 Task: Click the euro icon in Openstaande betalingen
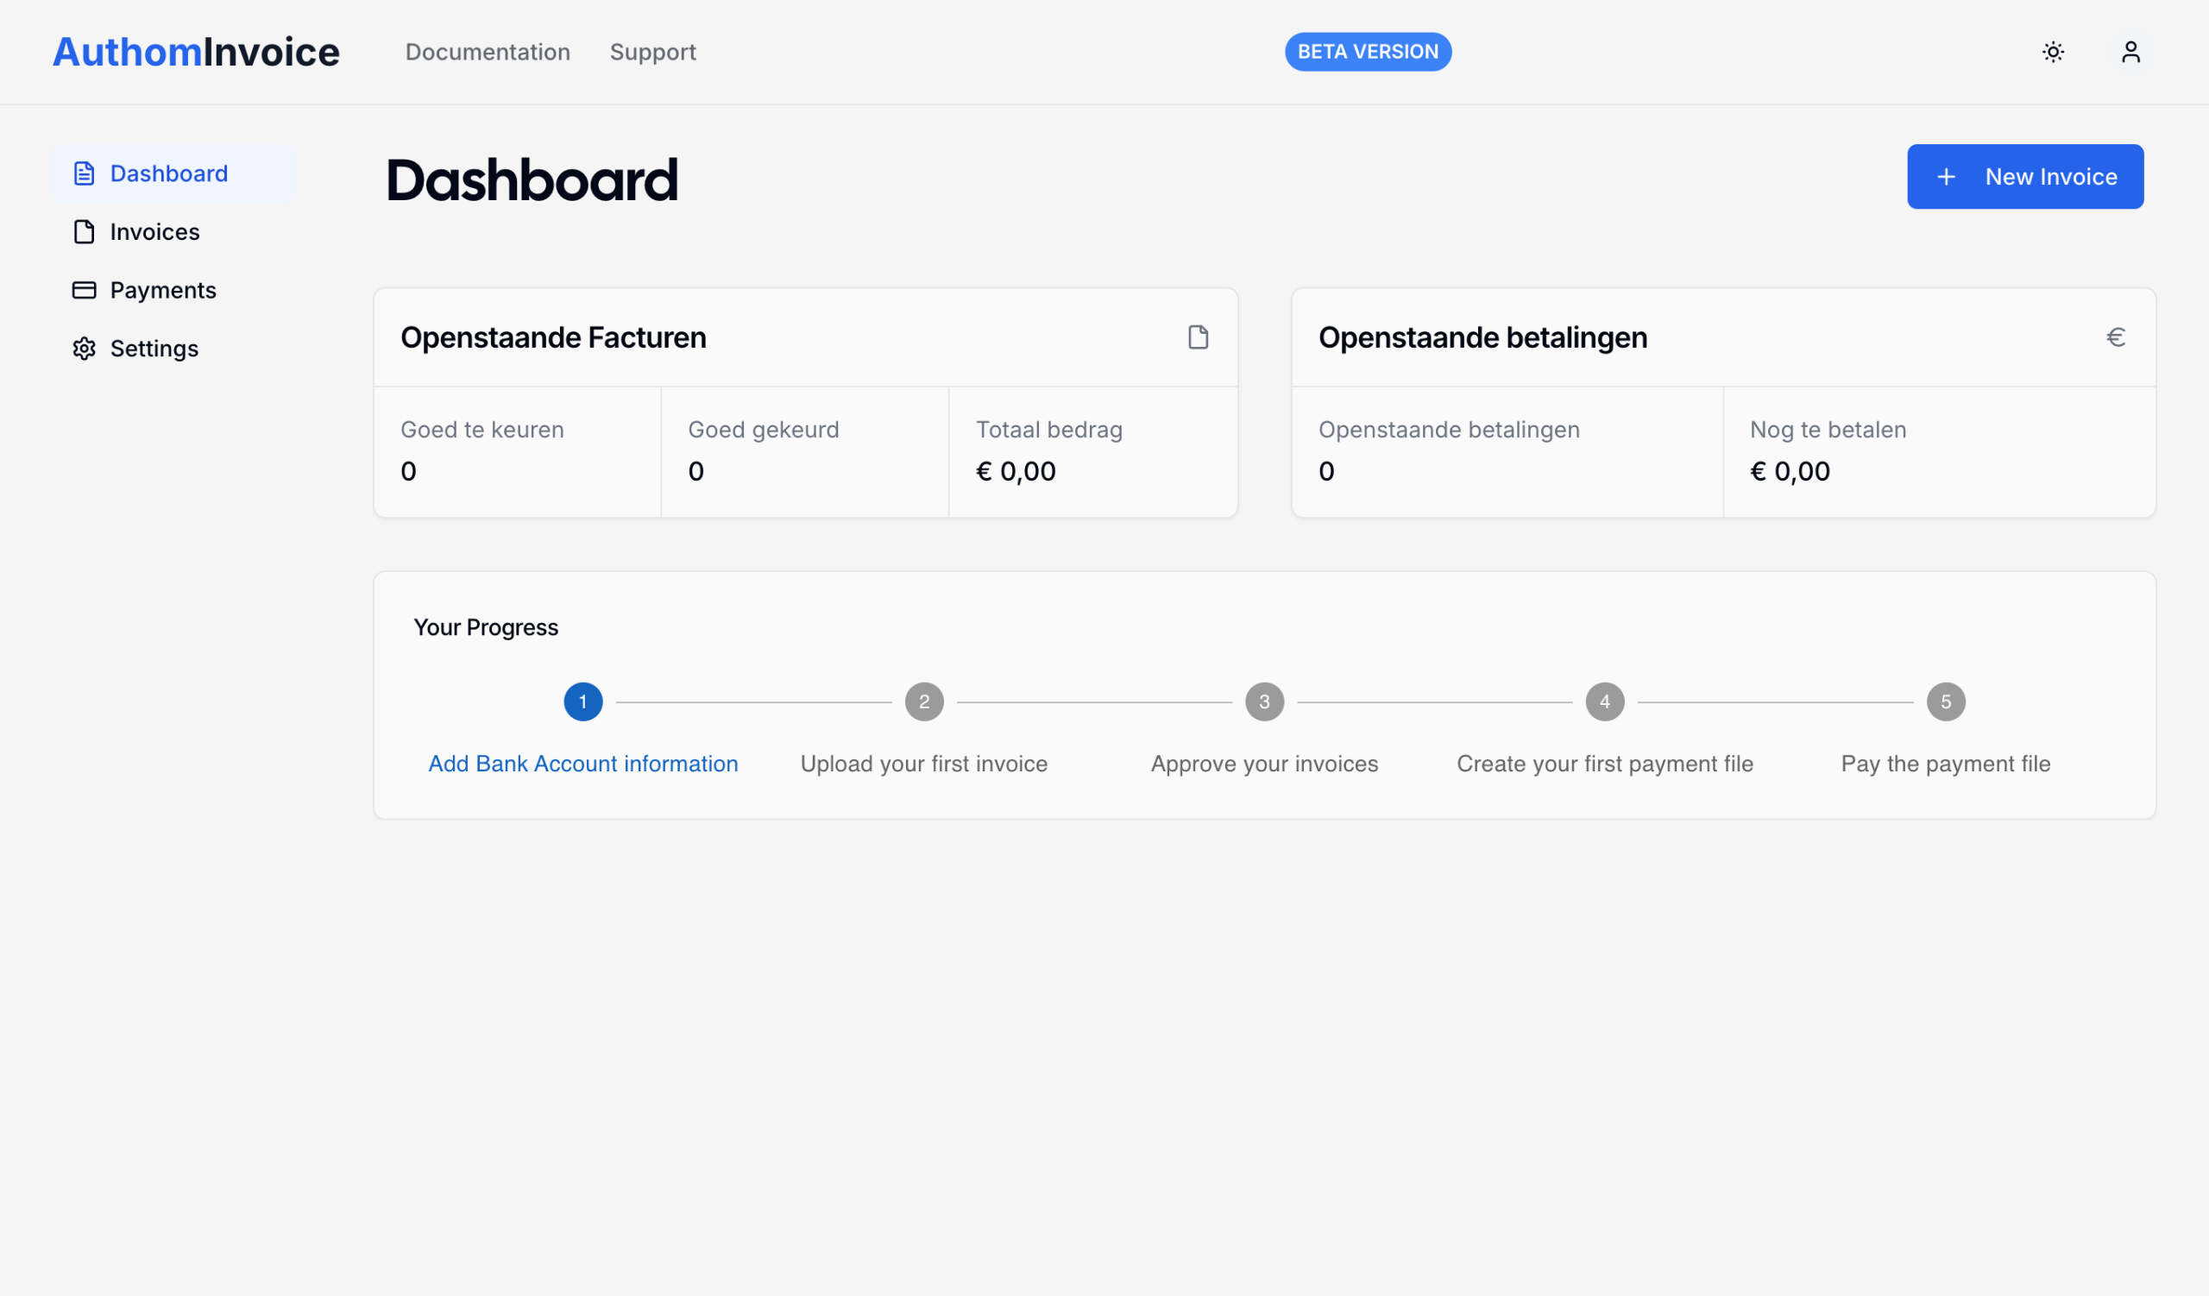pos(2115,337)
